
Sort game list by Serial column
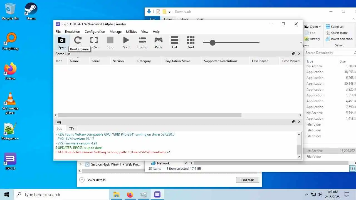100,61
